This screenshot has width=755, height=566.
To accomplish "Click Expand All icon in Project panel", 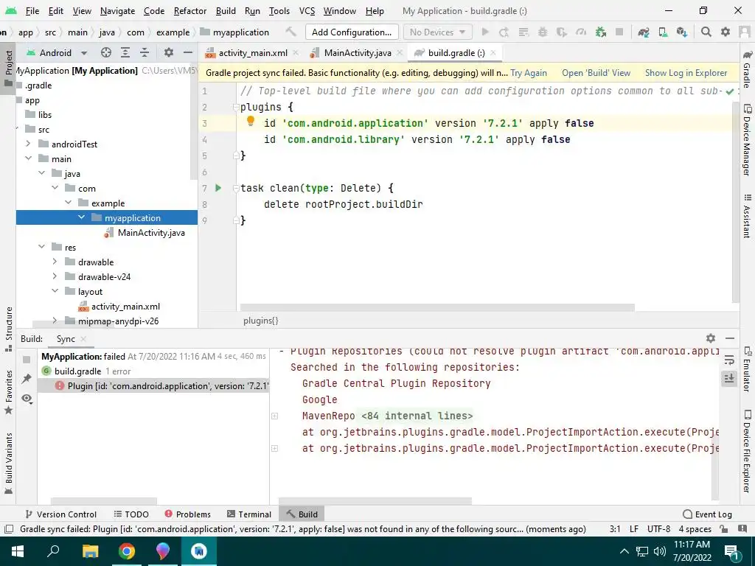I will pos(125,52).
